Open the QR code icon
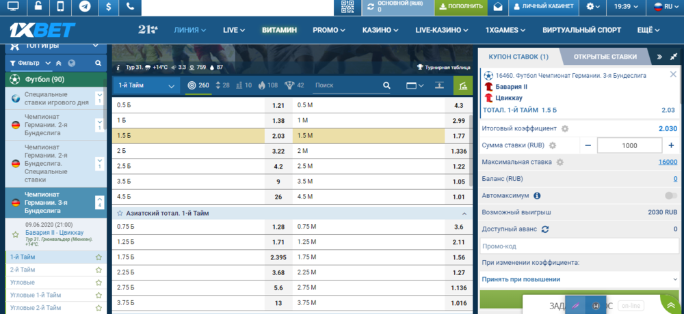This screenshot has width=684, height=314. (347, 7)
